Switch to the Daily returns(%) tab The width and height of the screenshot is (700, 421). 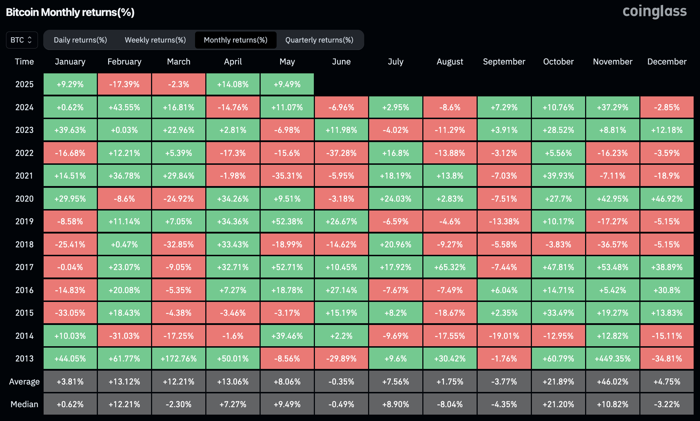(80, 40)
